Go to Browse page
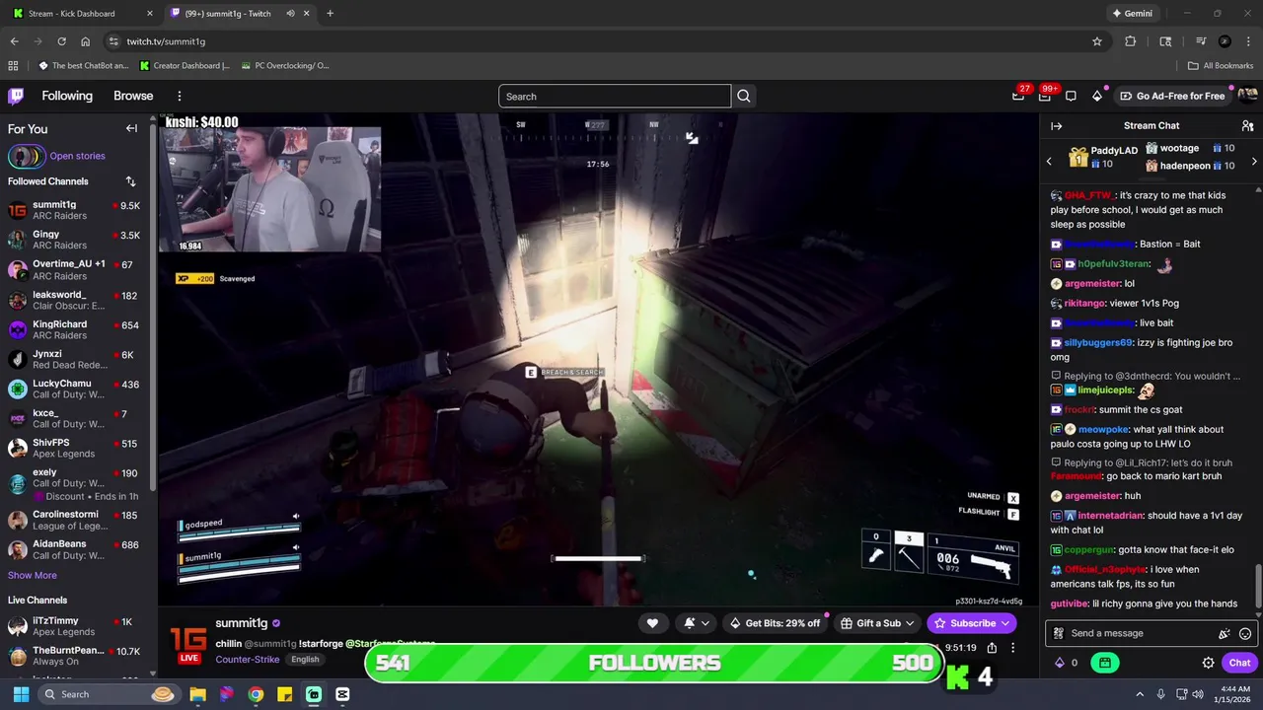The height and width of the screenshot is (710, 1263). 133,96
